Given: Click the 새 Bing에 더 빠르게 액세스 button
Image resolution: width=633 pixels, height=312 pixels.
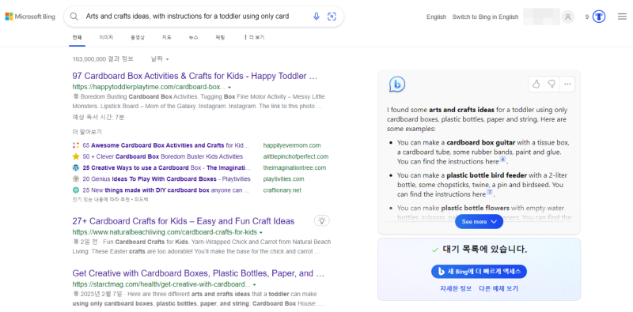Looking at the screenshot, I should coord(479,272).
